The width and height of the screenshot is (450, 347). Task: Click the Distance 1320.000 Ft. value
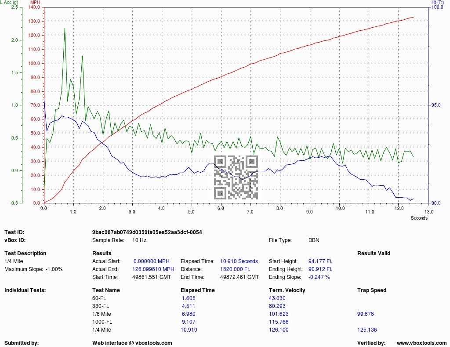(x=235, y=269)
